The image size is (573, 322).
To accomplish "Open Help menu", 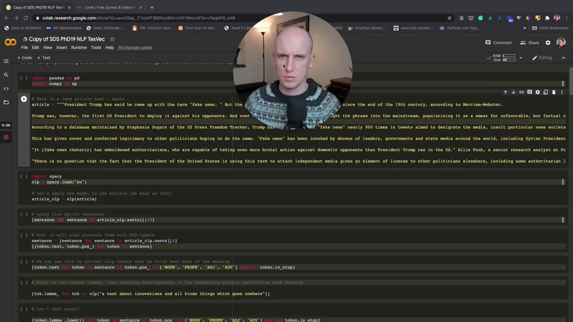I will [110, 47].
